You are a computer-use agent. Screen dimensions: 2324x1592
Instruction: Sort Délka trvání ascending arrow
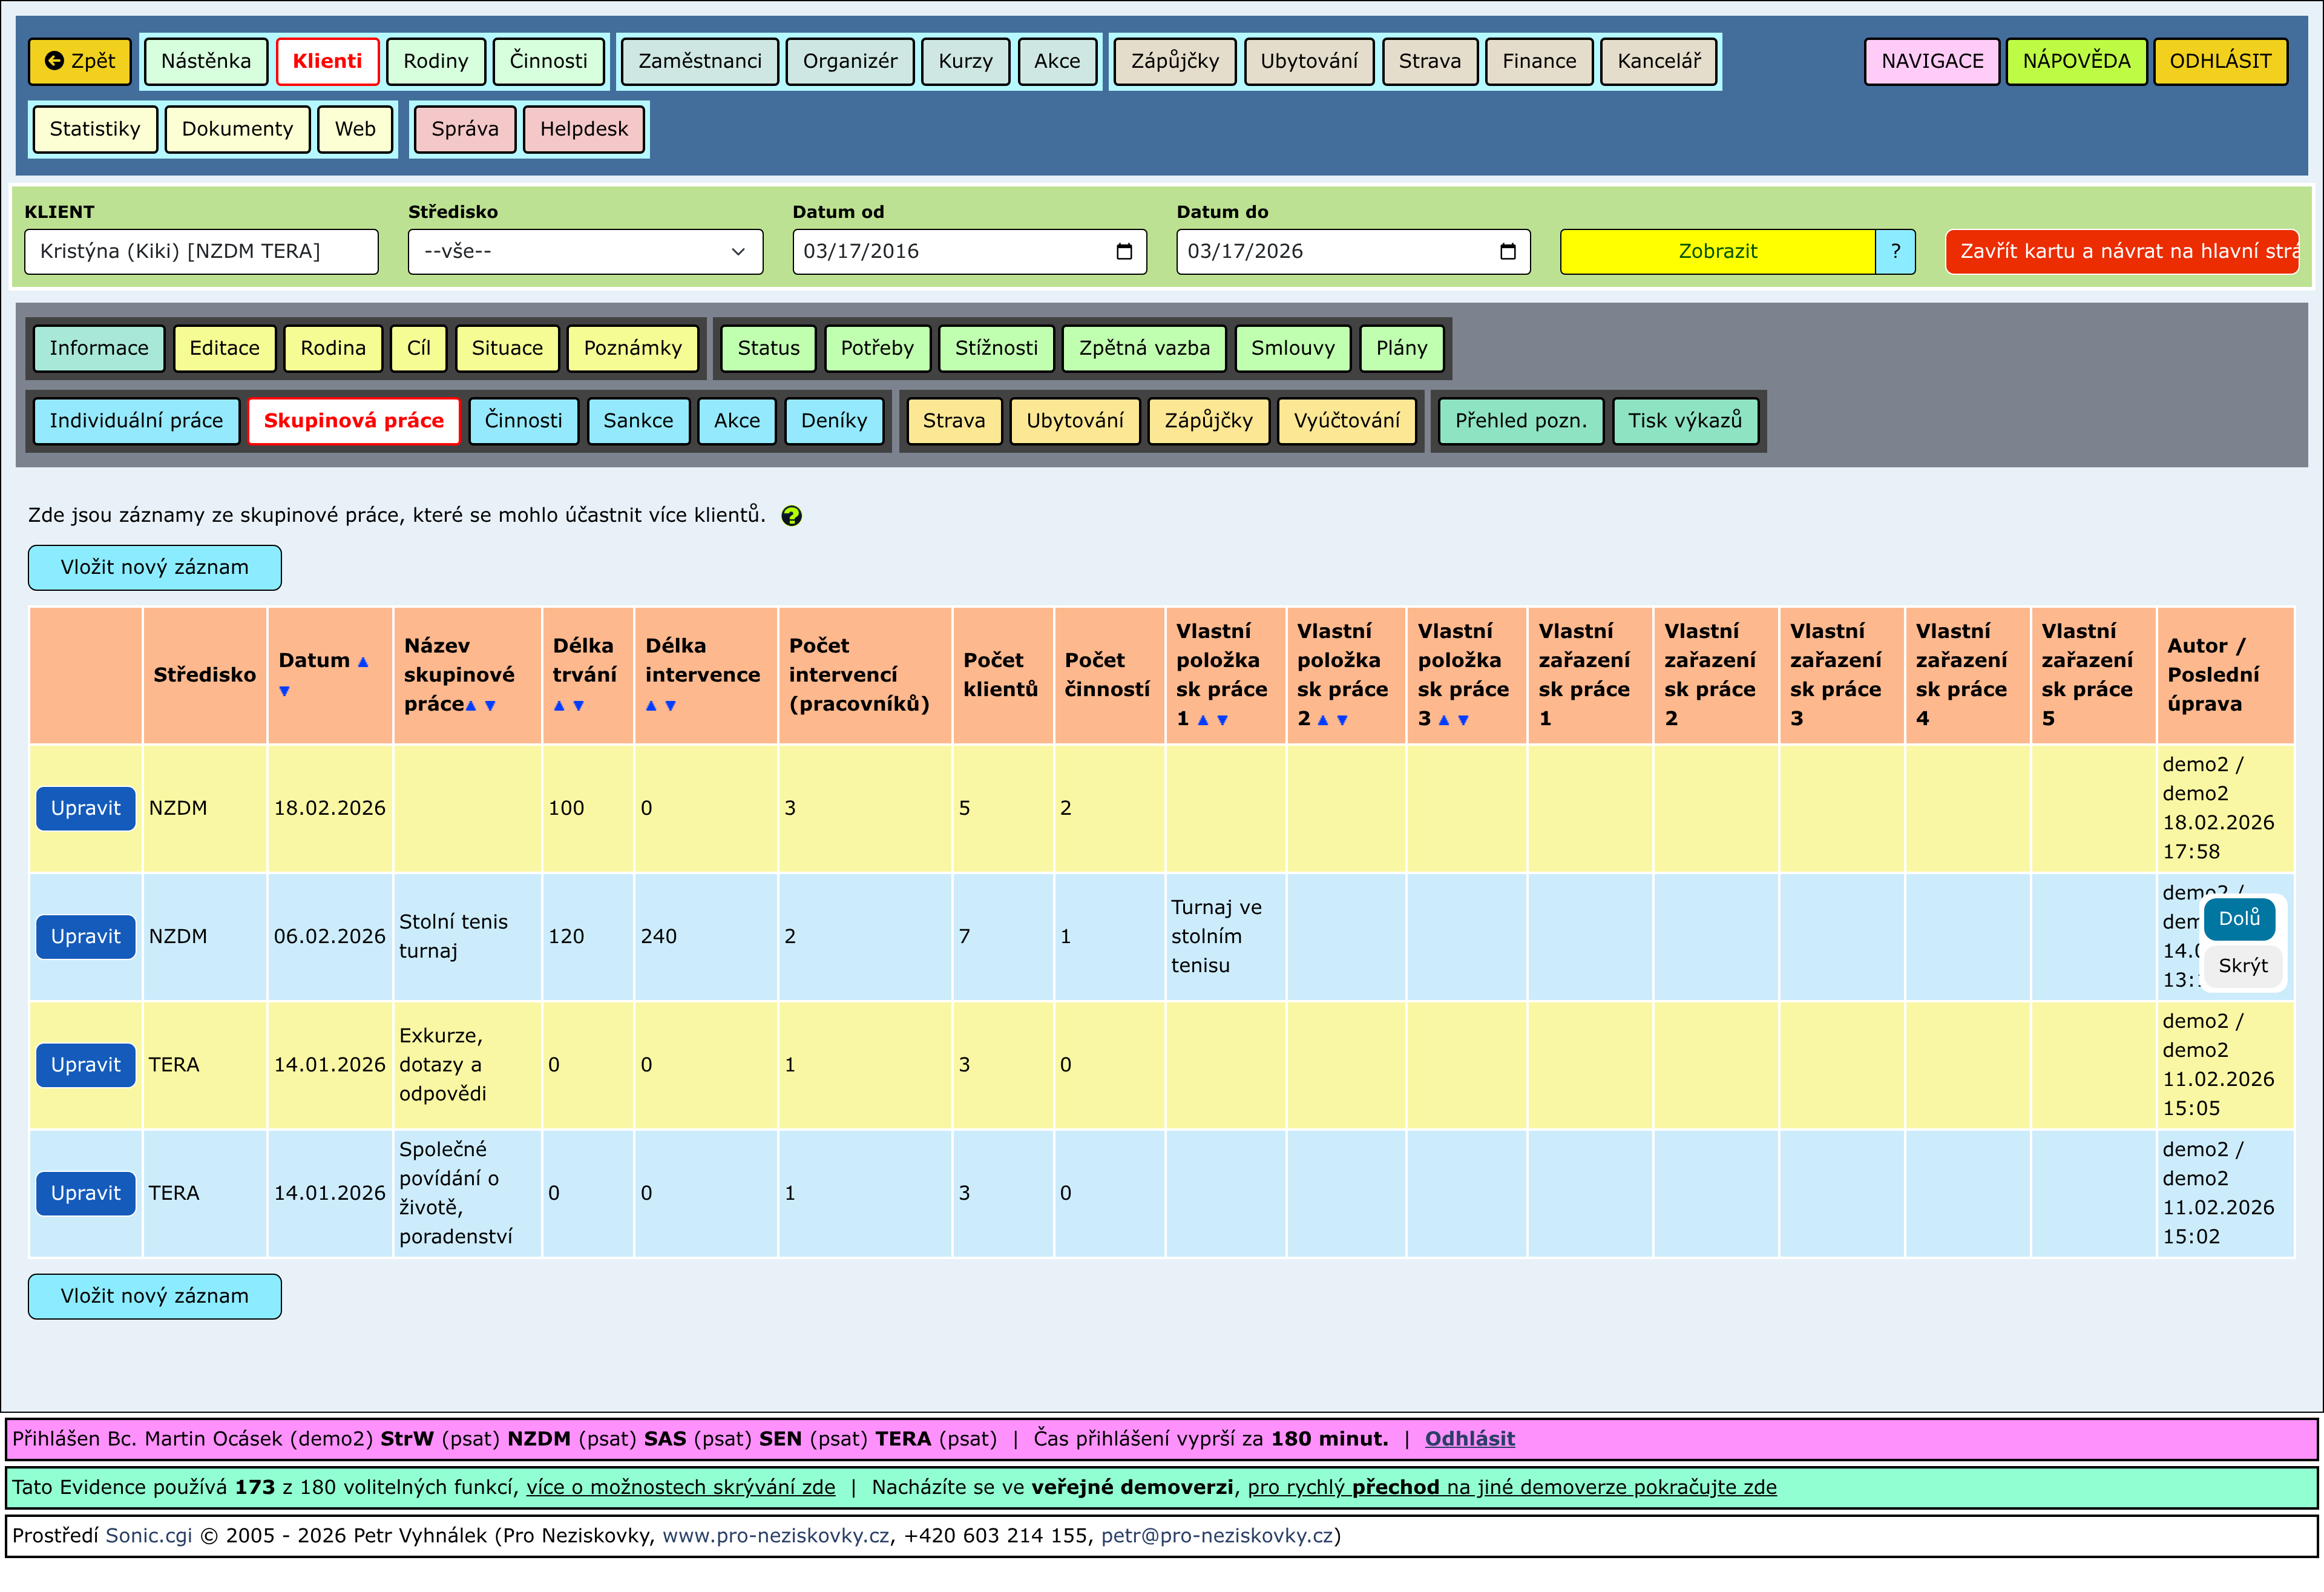(559, 706)
